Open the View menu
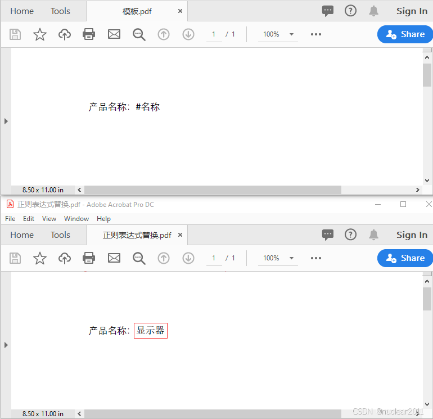The width and height of the screenshot is (433, 419). click(x=49, y=218)
